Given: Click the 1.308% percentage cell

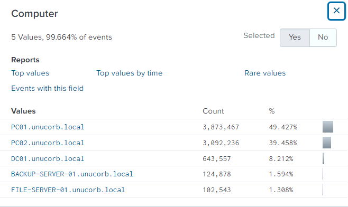Looking at the screenshot, I should (281, 190).
